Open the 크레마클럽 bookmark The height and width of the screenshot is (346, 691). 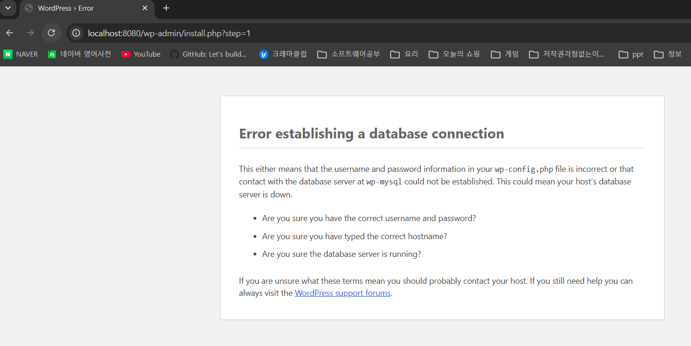tap(283, 54)
